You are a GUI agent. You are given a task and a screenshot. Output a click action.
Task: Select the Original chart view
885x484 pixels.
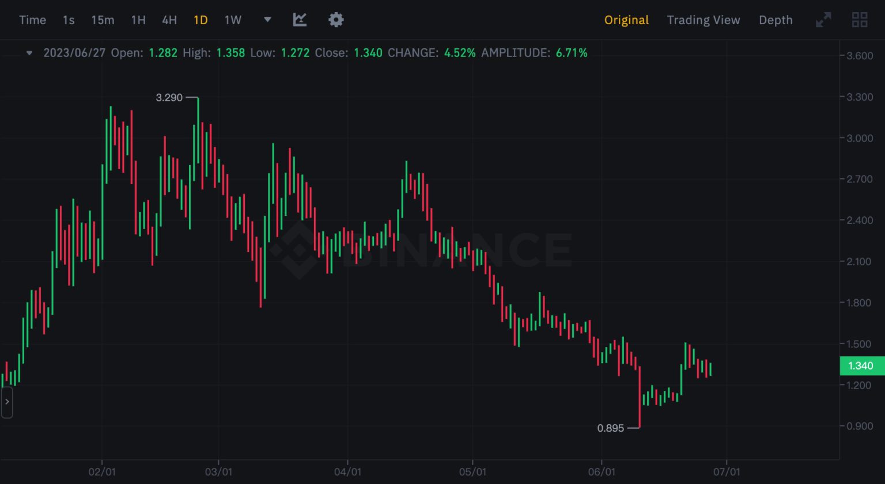pos(626,20)
